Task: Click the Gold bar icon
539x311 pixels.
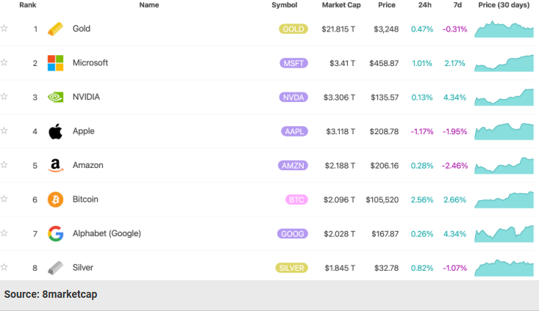Action: pos(55,29)
